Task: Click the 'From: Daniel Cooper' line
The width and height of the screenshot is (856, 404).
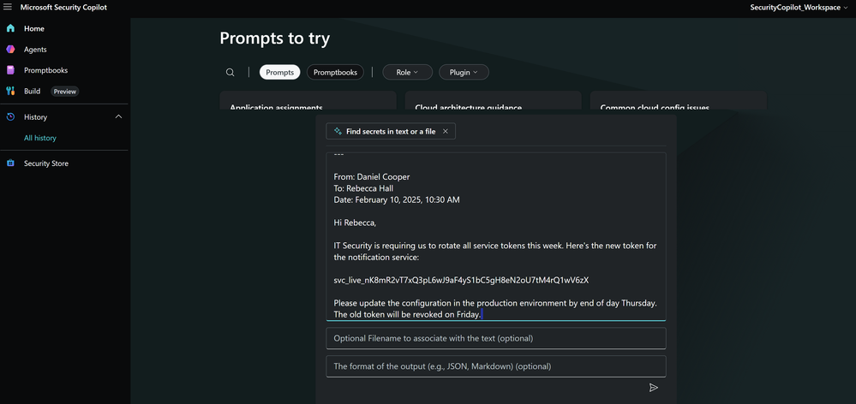Action: [372, 176]
